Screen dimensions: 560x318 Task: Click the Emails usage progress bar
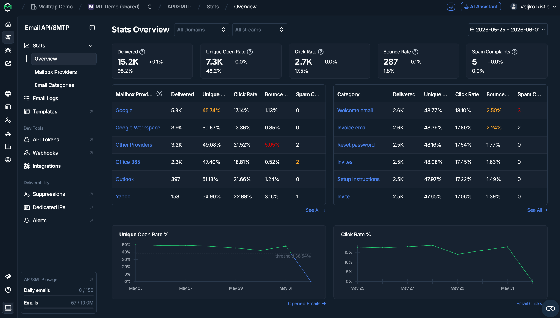(59, 308)
